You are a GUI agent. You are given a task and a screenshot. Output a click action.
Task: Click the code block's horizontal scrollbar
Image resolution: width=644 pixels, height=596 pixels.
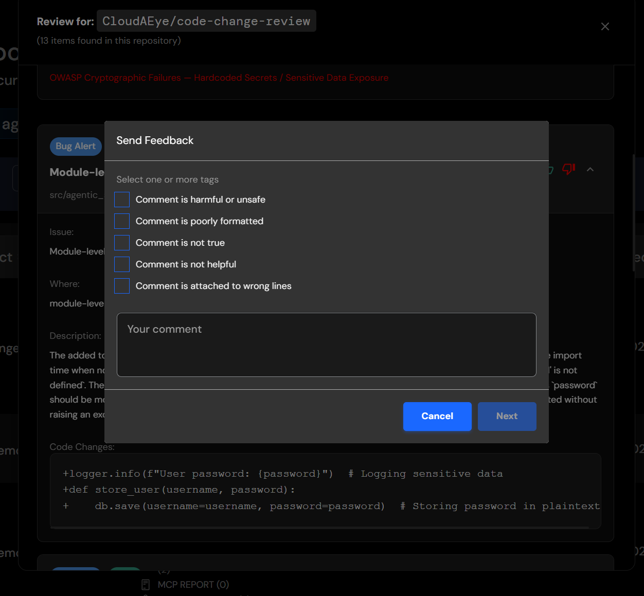click(320, 527)
